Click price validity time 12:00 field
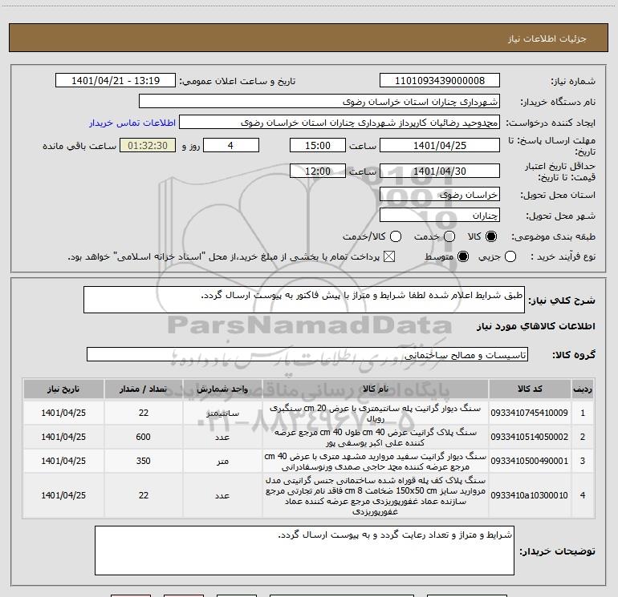The height and width of the screenshot is (597, 618). (x=318, y=171)
